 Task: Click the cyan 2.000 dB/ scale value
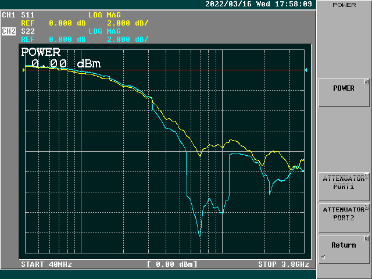click(x=128, y=39)
